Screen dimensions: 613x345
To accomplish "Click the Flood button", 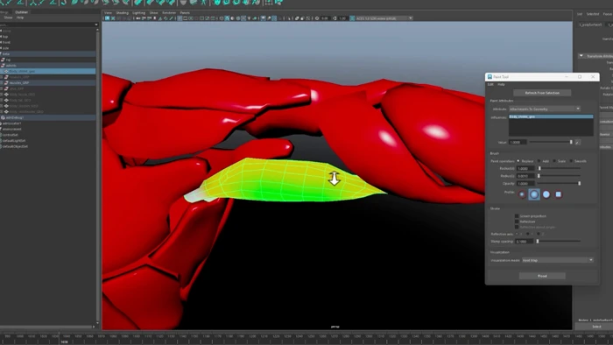I will [x=542, y=276].
